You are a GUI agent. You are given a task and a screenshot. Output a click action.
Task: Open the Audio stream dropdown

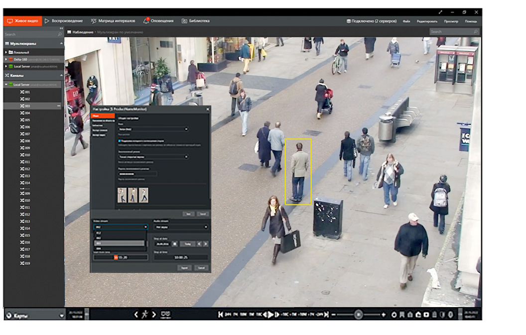(x=180, y=227)
